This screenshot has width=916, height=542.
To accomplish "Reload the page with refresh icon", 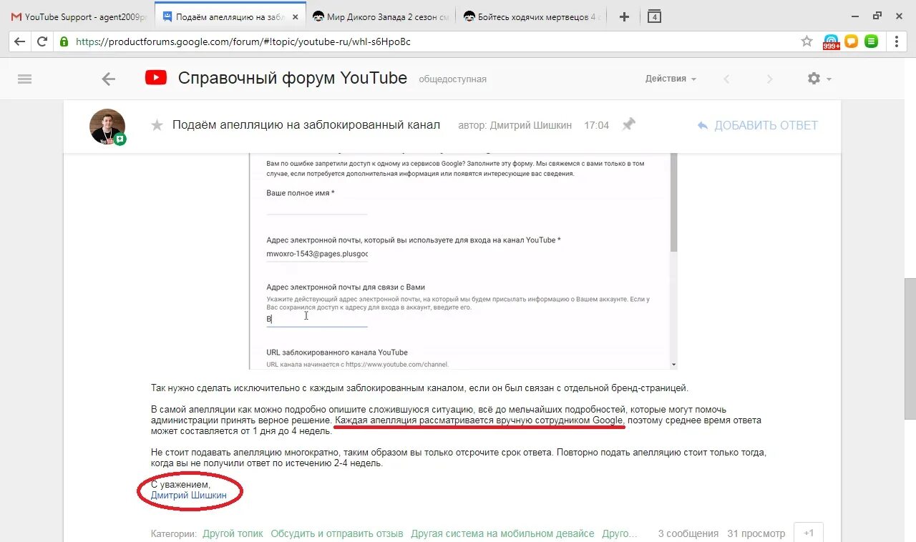I will [x=42, y=41].
